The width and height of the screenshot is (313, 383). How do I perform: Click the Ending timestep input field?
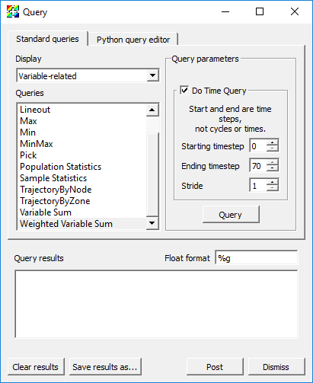[x=258, y=166]
